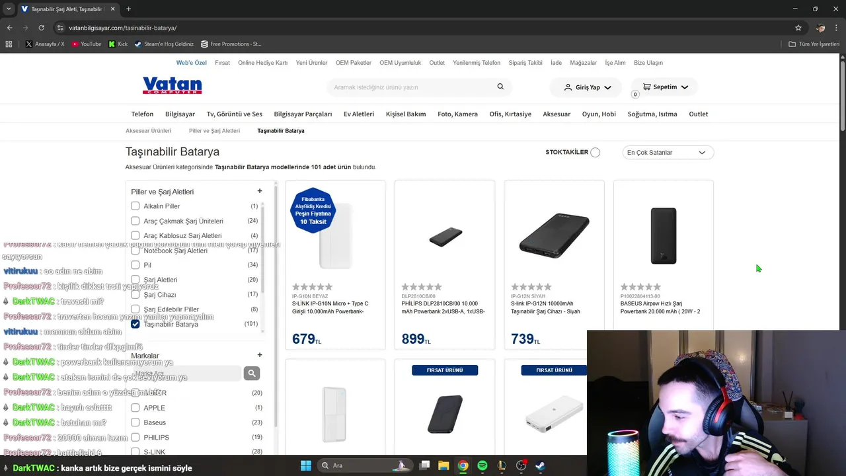Click the Marka Ara brand search field
Screen dimensions: 846x476
(x=186, y=374)
